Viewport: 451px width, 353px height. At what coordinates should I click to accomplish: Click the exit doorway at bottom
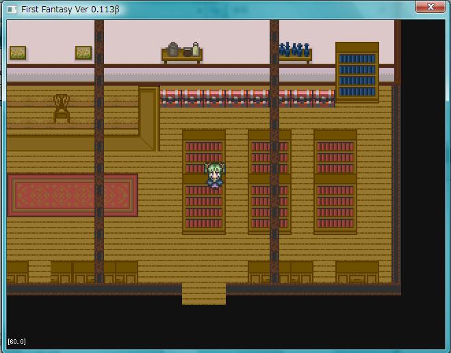[x=204, y=293]
